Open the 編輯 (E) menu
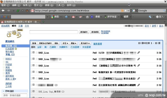 [x=16, y=5]
